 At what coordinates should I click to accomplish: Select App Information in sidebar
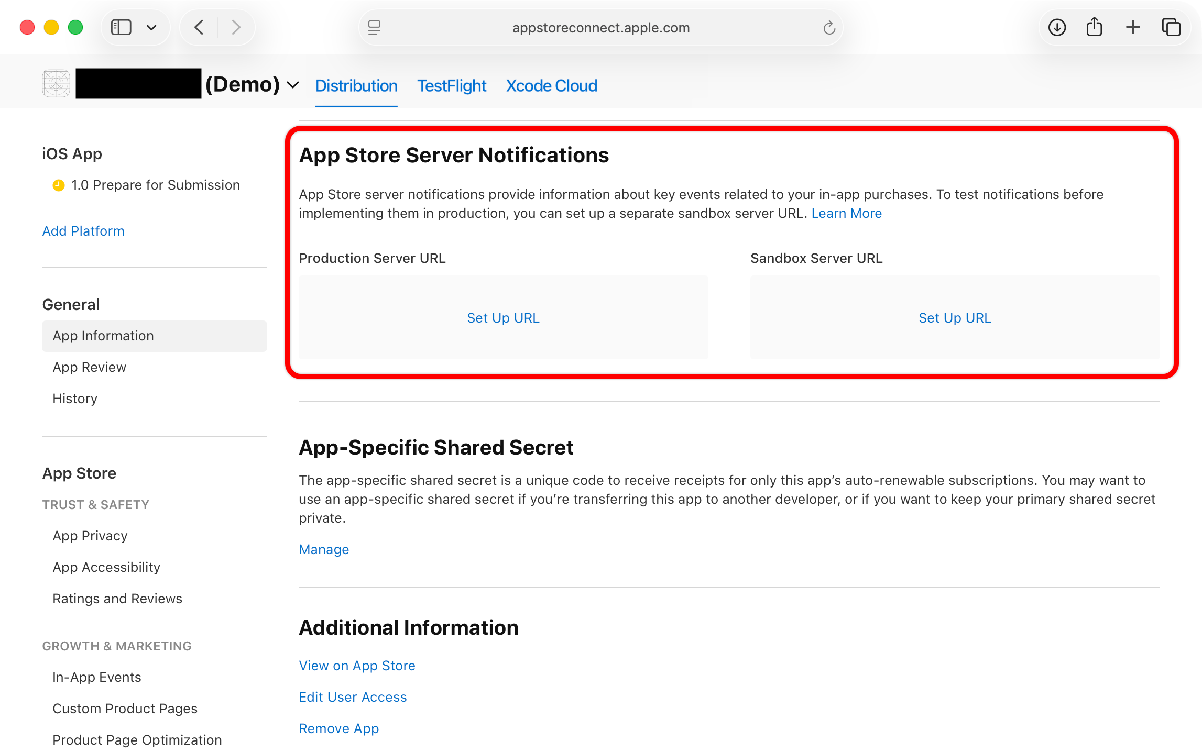[x=155, y=336]
